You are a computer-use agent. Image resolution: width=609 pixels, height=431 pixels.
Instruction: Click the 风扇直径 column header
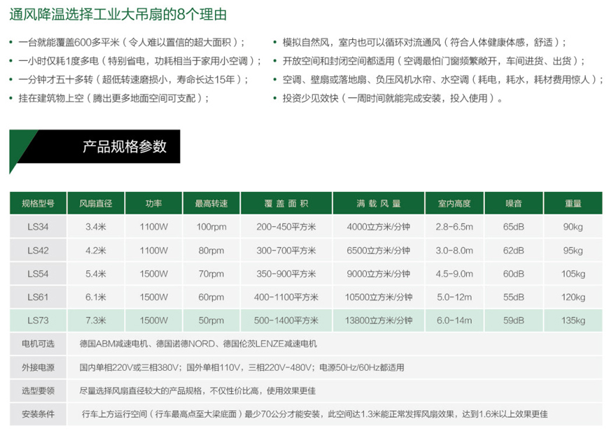[95, 203]
